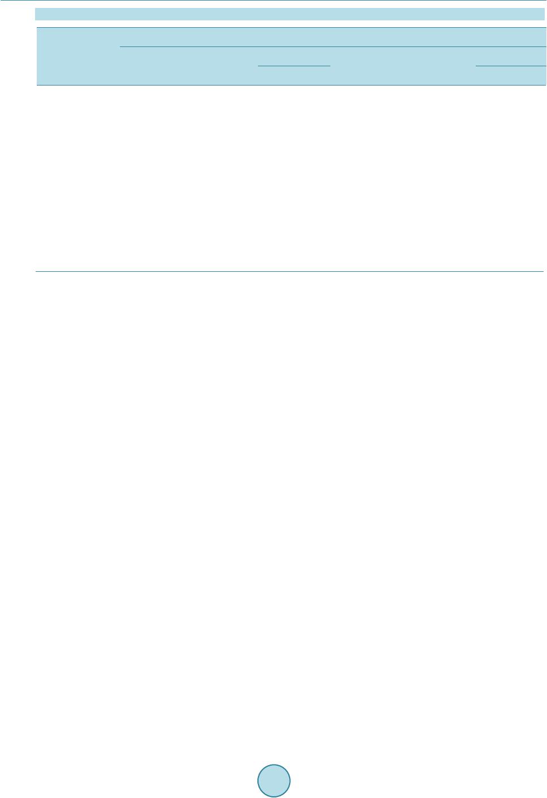Click the header area above the middle underline
547x798 pixels.
(x=294, y=56)
